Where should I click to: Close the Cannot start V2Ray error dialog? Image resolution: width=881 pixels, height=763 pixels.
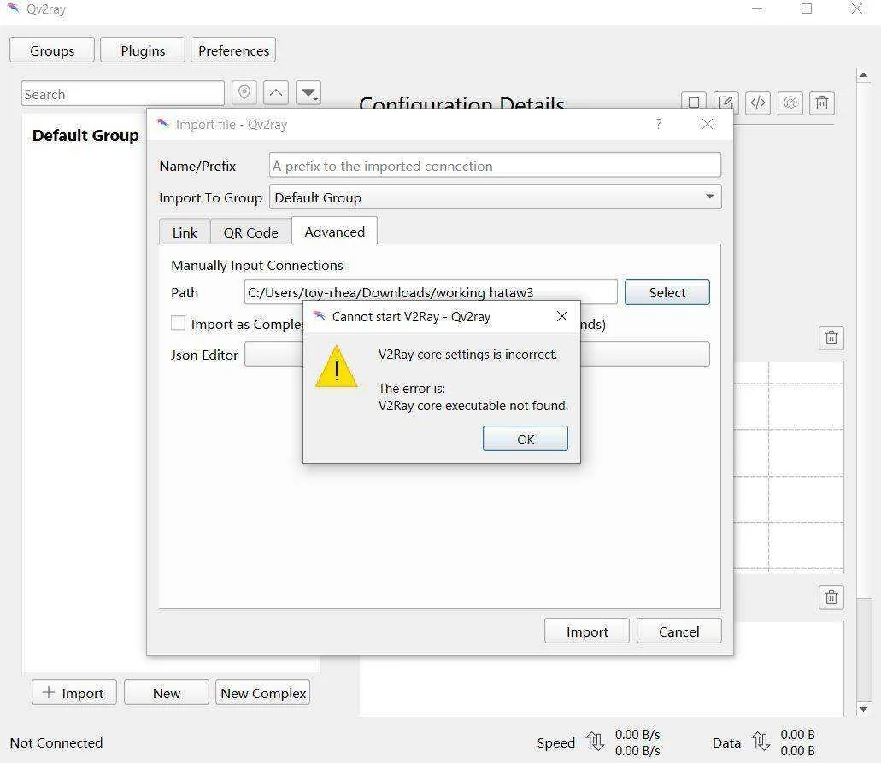point(562,316)
